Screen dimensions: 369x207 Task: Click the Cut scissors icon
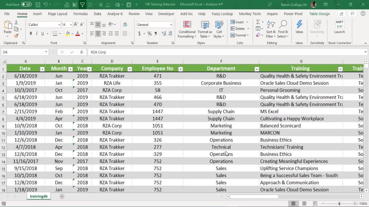click(x=16, y=22)
